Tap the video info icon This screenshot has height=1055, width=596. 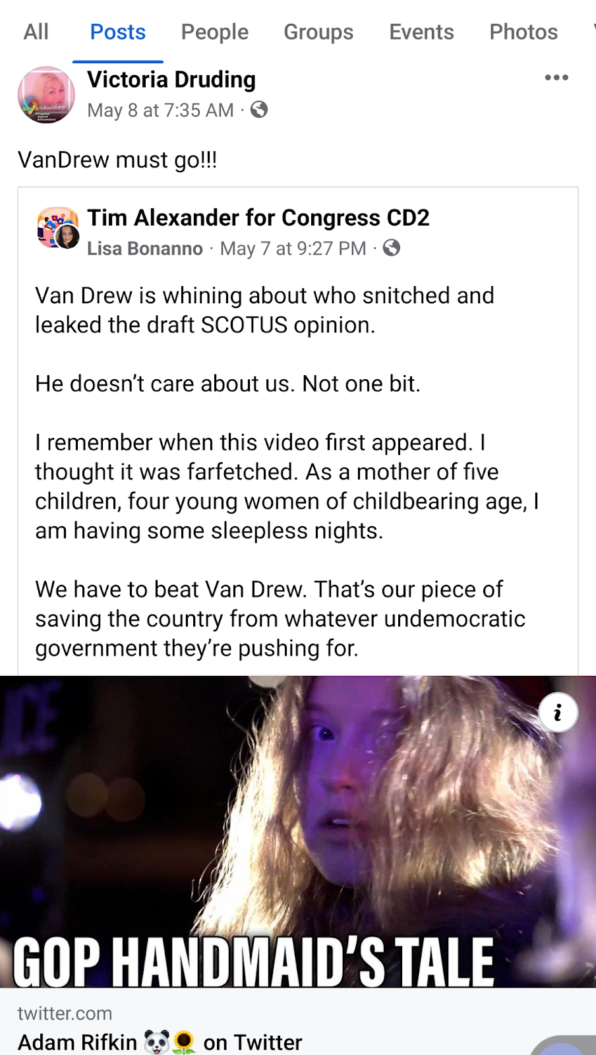pos(558,713)
